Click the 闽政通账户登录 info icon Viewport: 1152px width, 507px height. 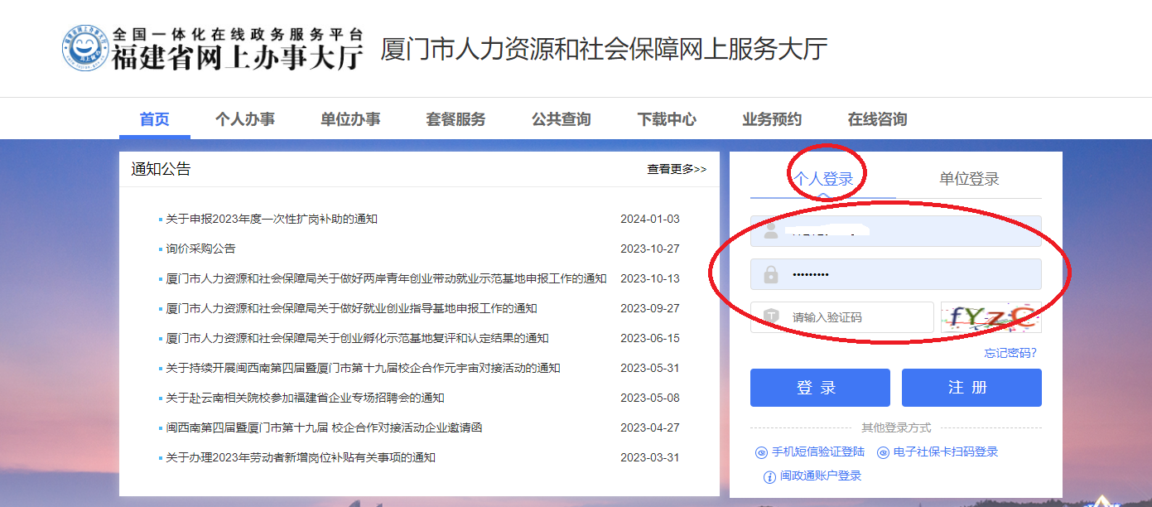tap(769, 476)
